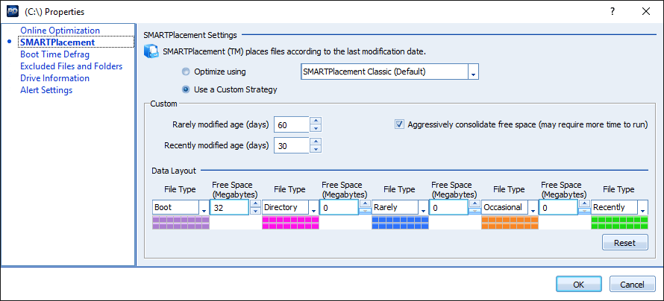
Task: Select Use a Custom Strategy radio
Action: [186, 90]
